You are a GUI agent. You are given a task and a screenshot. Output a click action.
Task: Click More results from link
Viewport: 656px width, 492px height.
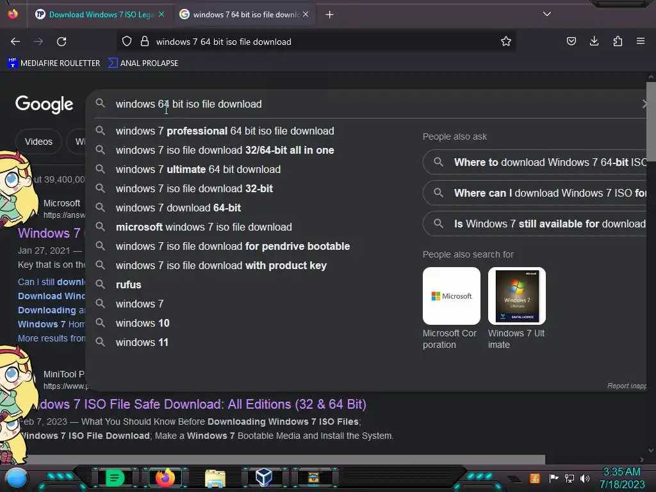click(51, 338)
